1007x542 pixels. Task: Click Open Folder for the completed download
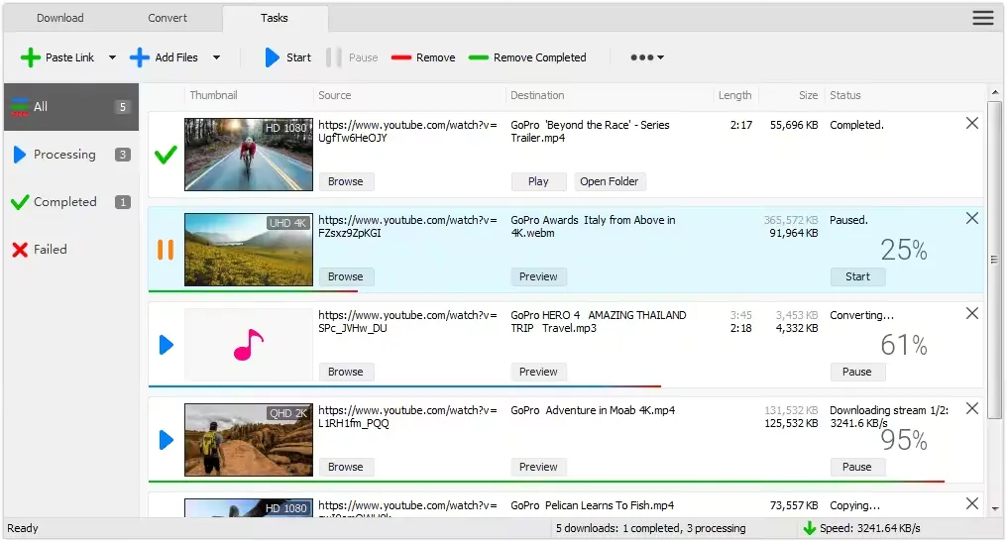click(610, 181)
